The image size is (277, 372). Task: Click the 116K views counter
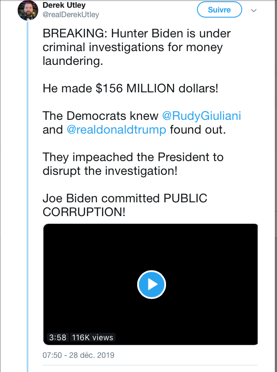click(x=92, y=337)
